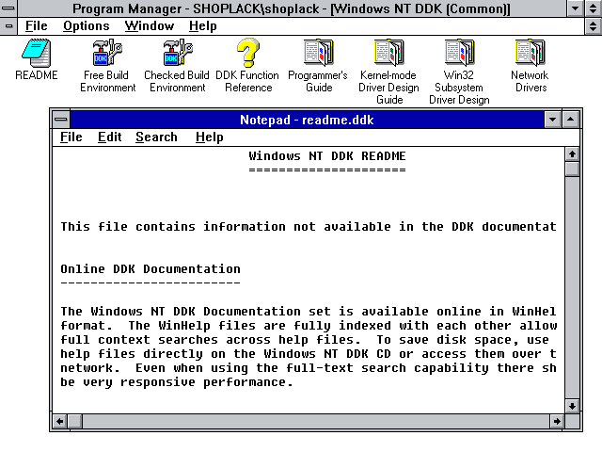Click the line 'be very responsive performance.'
Screen dimensions: 602x452
[177, 382]
